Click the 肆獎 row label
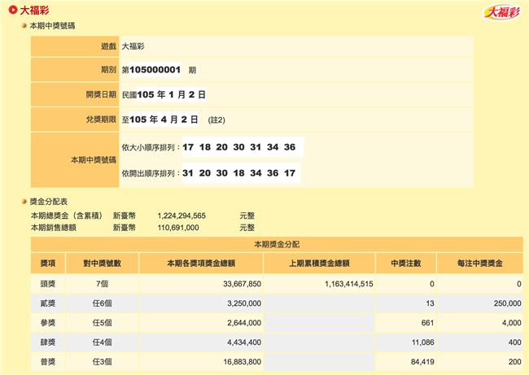The width and height of the screenshot is (529, 375). [48, 342]
